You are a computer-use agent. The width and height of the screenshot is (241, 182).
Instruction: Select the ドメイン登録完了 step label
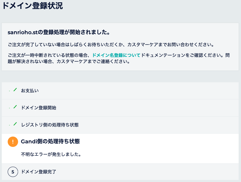38,172
